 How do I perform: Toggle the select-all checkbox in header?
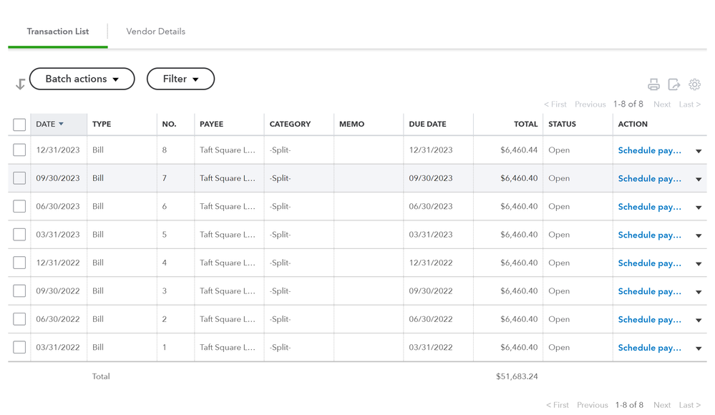tap(19, 125)
